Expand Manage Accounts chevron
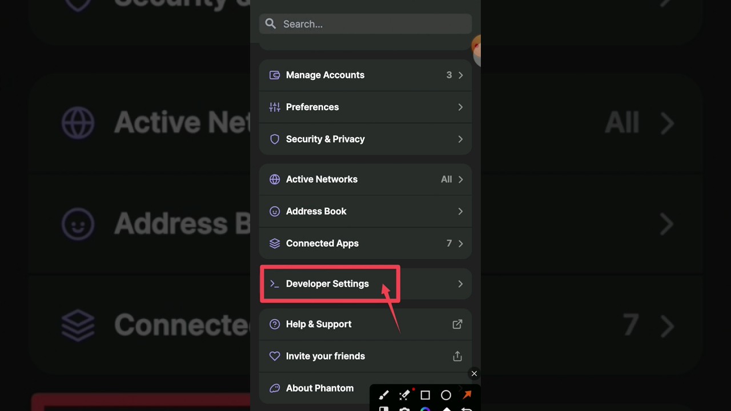The width and height of the screenshot is (731, 411). (x=460, y=75)
